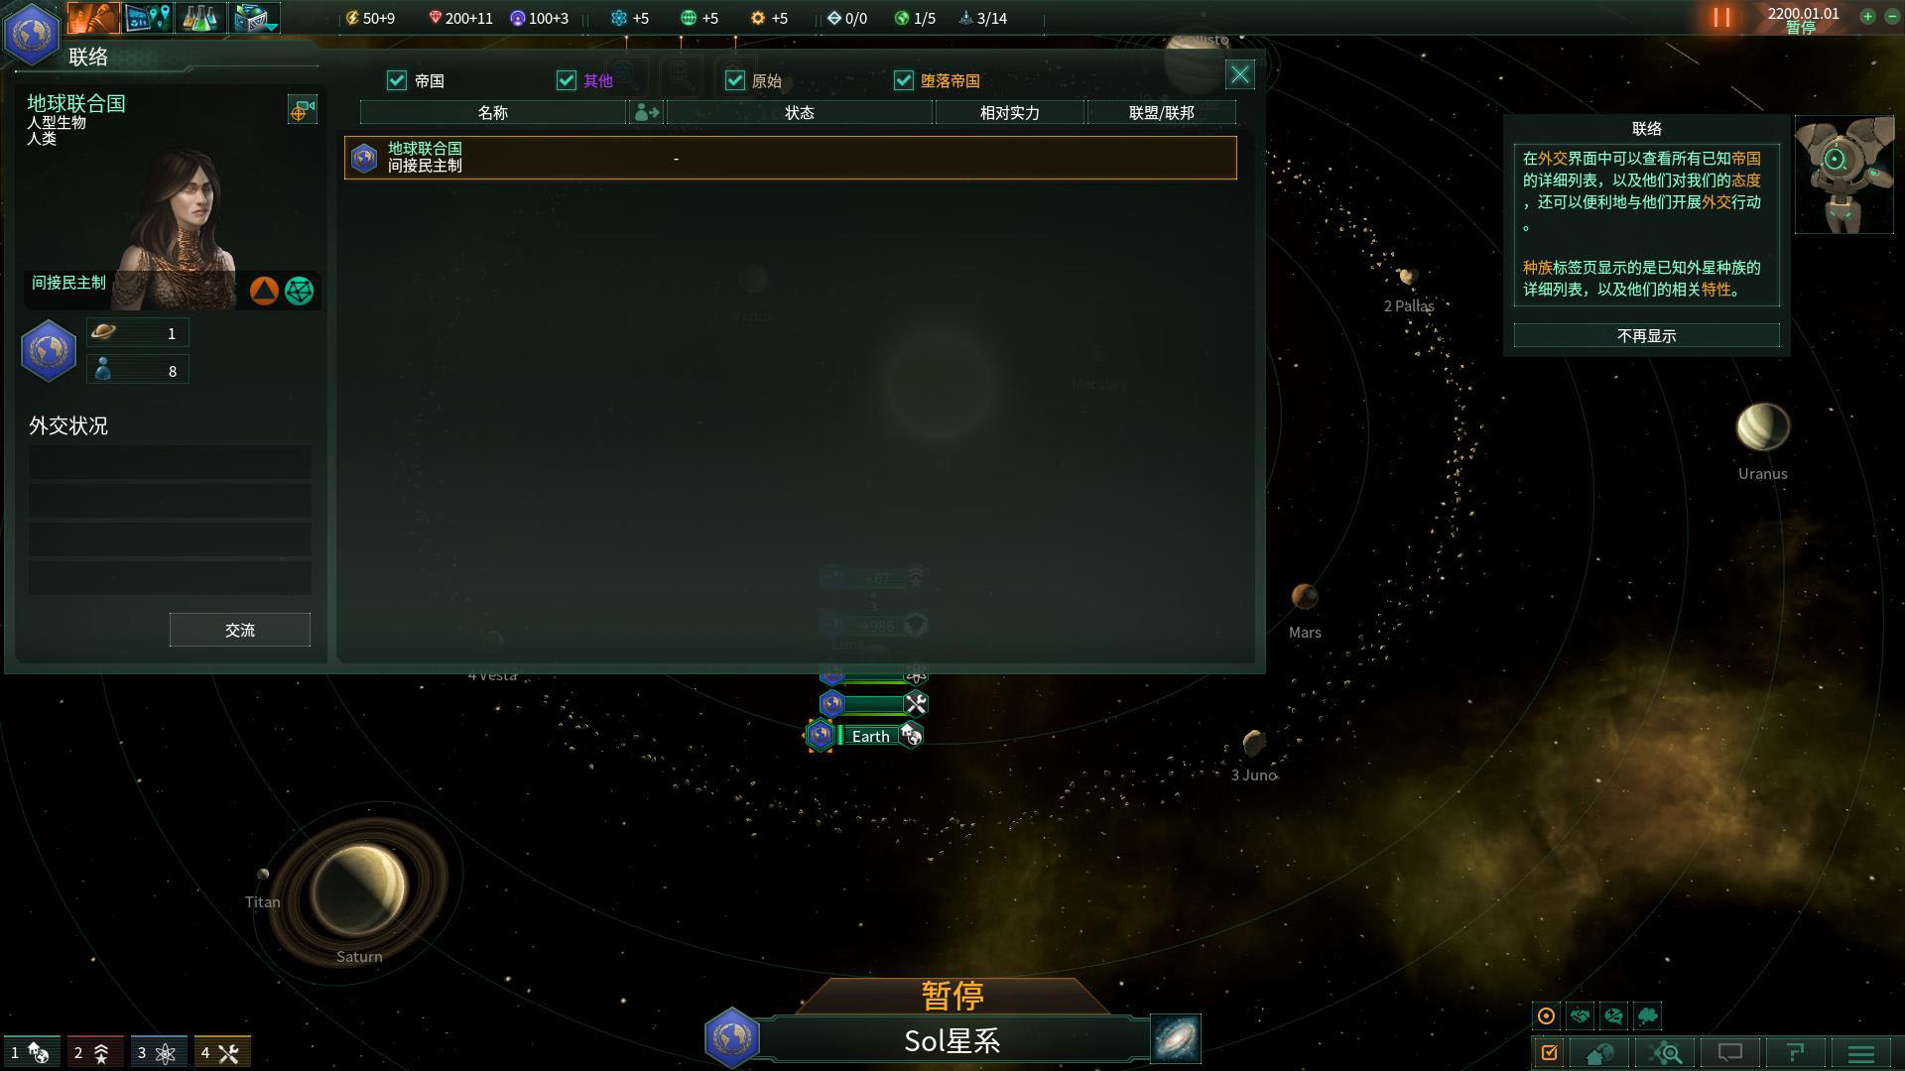Click the situation log icon bottom right
The width and height of the screenshot is (1905, 1071).
[x=1551, y=1051]
